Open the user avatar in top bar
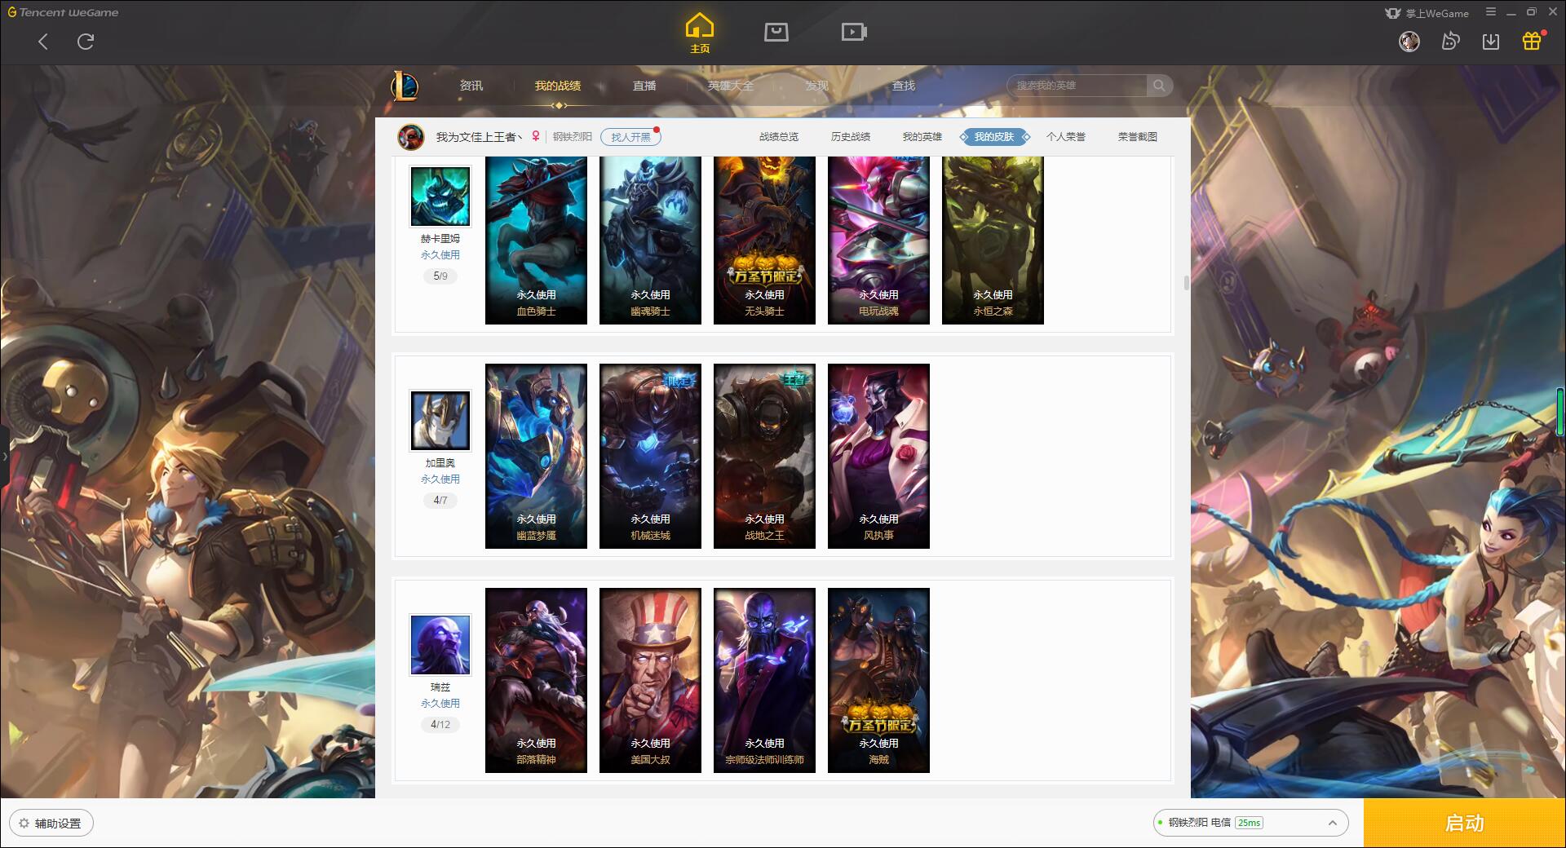 tap(1409, 41)
